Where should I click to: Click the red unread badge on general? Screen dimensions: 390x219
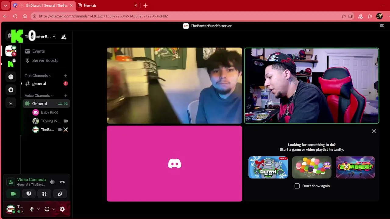(x=66, y=84)
